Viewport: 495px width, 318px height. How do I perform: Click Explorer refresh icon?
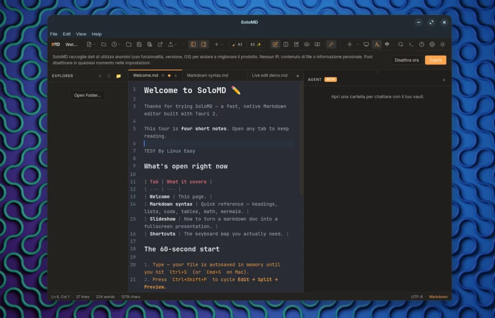[109, 76]
